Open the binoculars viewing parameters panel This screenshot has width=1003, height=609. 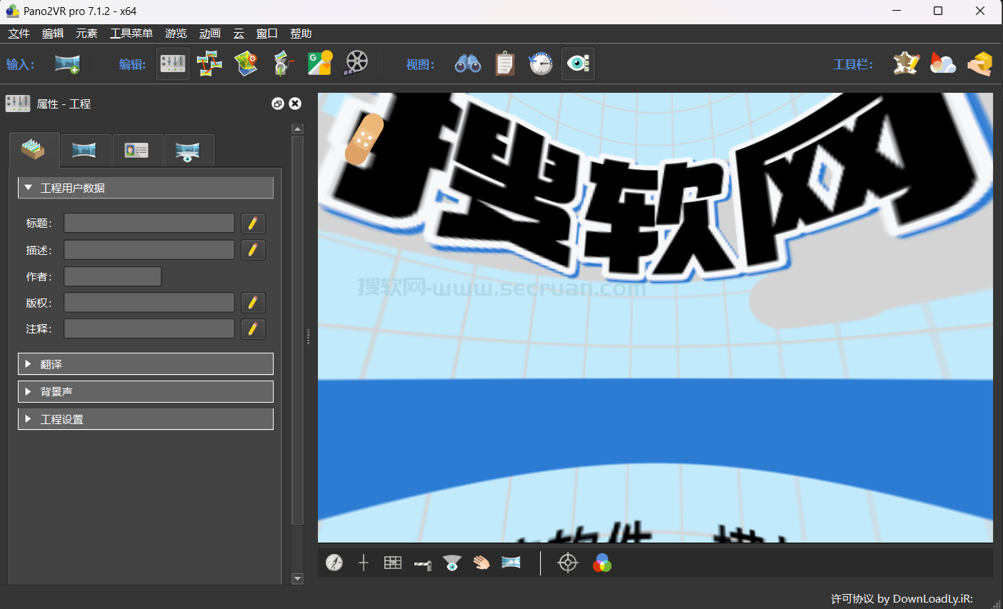tap(468, 64)
